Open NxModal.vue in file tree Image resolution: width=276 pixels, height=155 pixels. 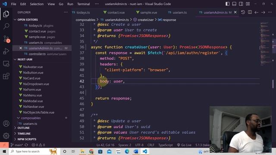[x=33, y=101]
